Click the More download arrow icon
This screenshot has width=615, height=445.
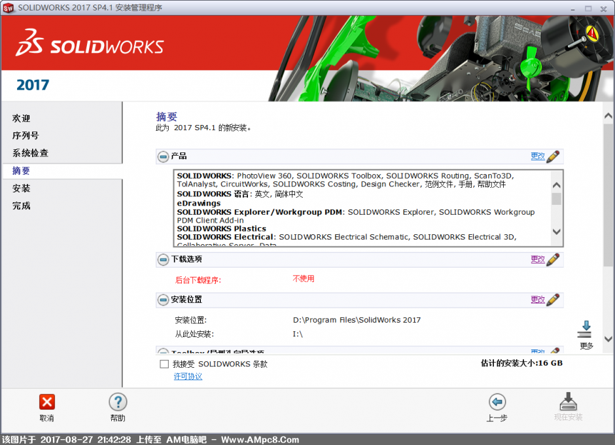(586, 330)
